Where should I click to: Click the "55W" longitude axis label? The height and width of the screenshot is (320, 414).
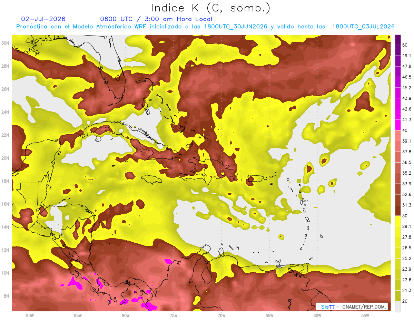pos(365,316)
